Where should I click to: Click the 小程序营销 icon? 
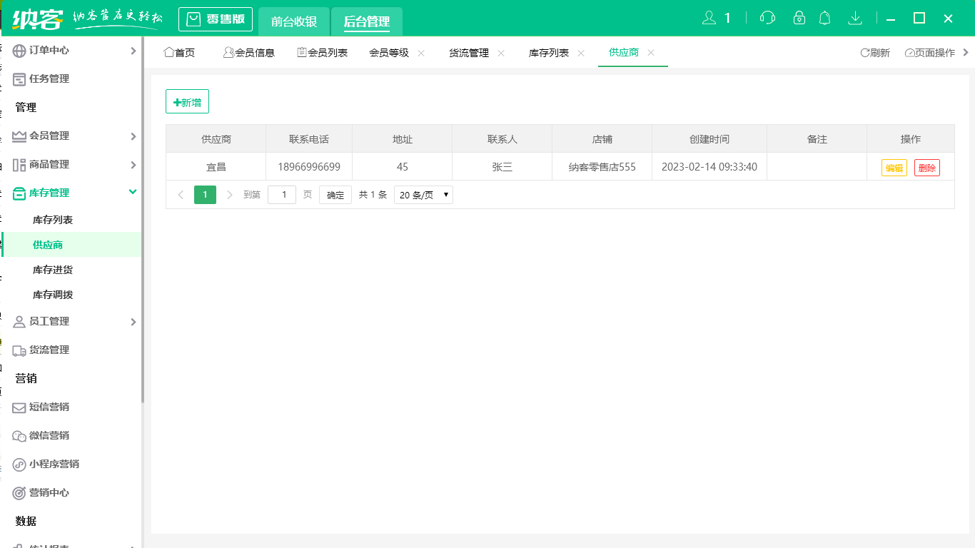pyautogui.click(x=19, y=464)
